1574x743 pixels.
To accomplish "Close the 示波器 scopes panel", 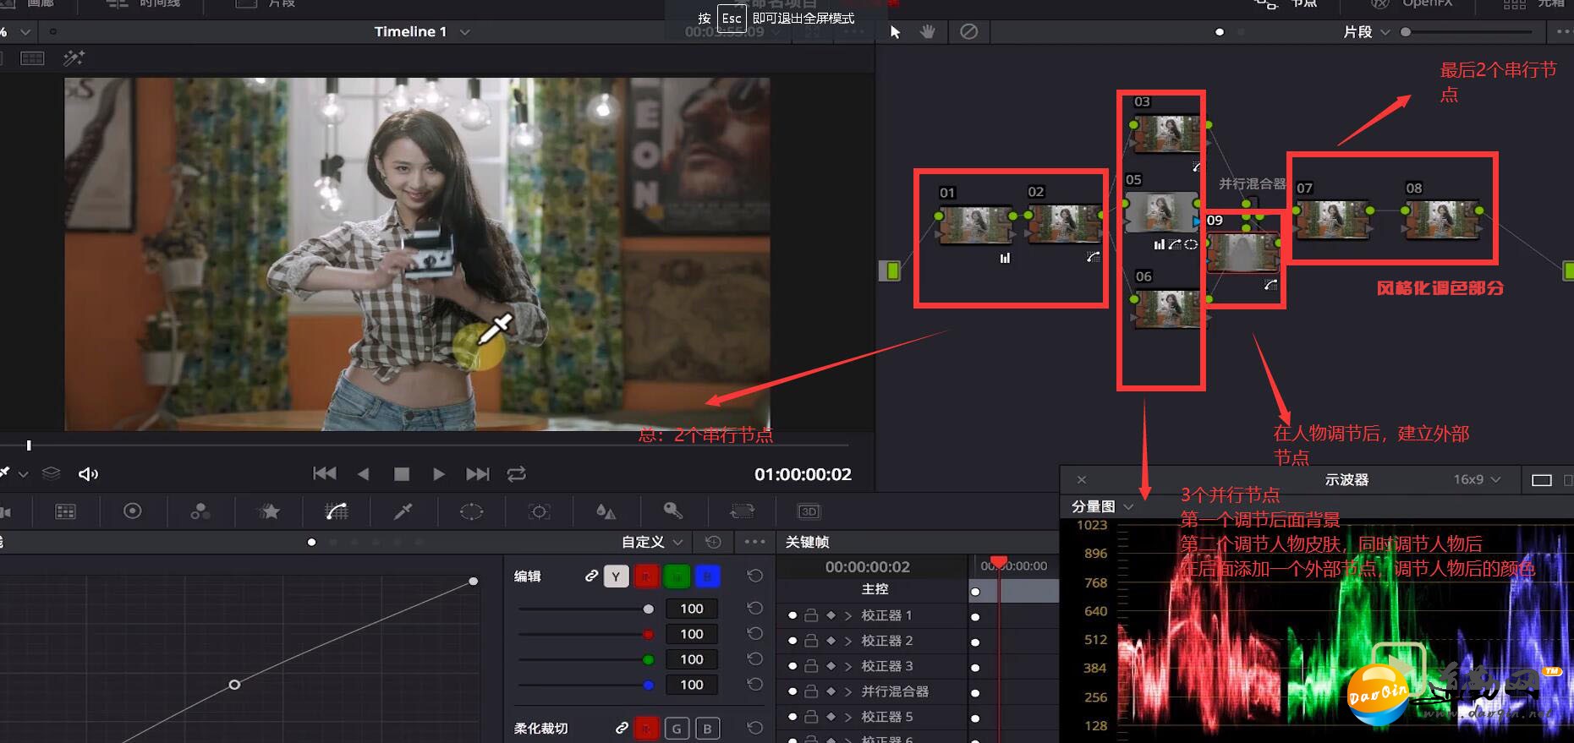I will [1081, 480].
